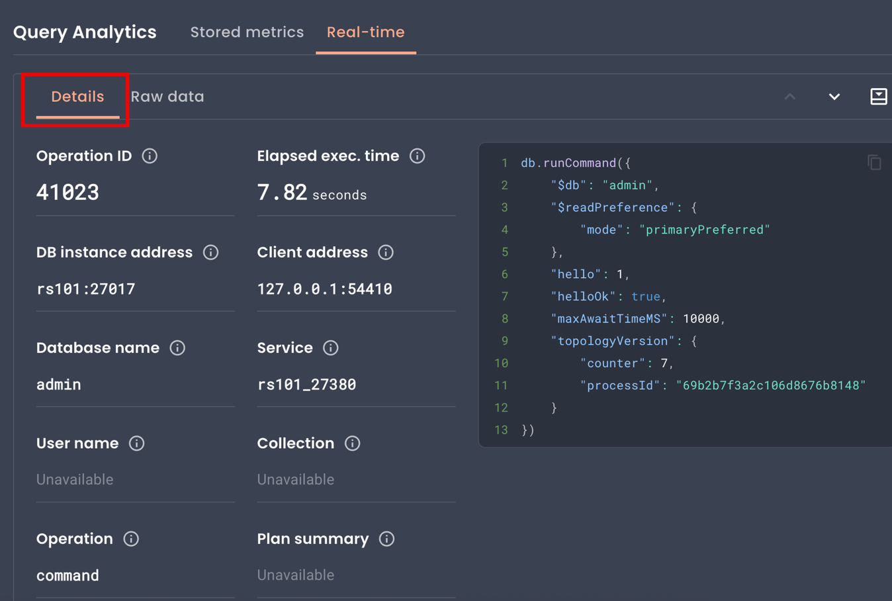Open the Raw data tab
This screenshot has height=601, width=892.
click(x=167, y=97)
